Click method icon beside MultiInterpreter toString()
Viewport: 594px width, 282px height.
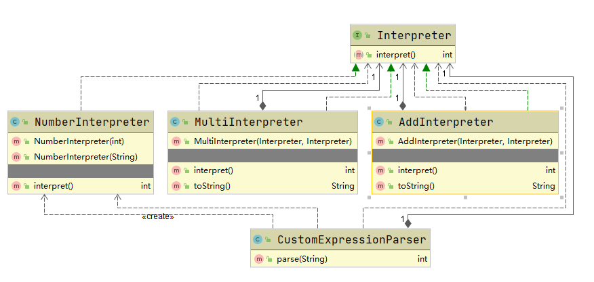tap(176, 186)
